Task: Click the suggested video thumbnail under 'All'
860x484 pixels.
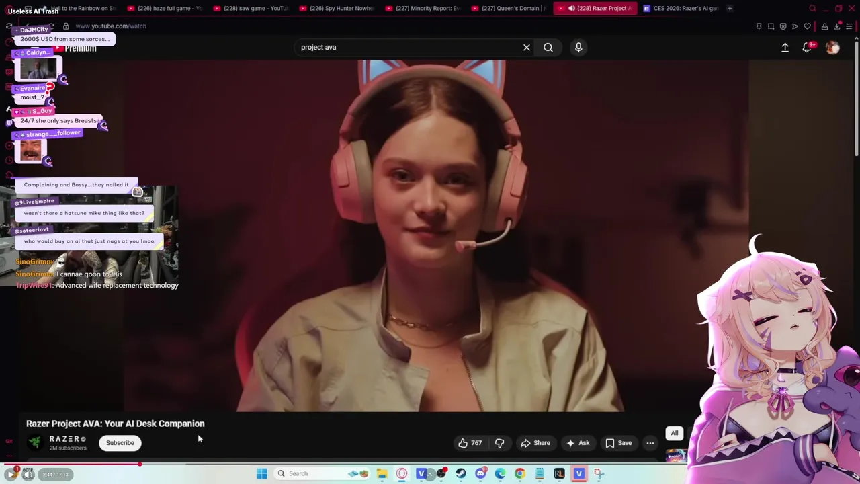Action: pyautogui.click(x=677, y=457)
